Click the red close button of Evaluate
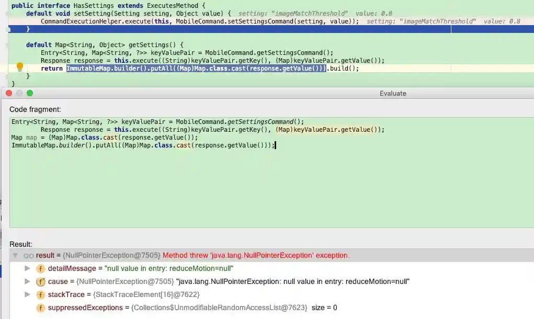534x319 pixels. (x=9, y=93)
